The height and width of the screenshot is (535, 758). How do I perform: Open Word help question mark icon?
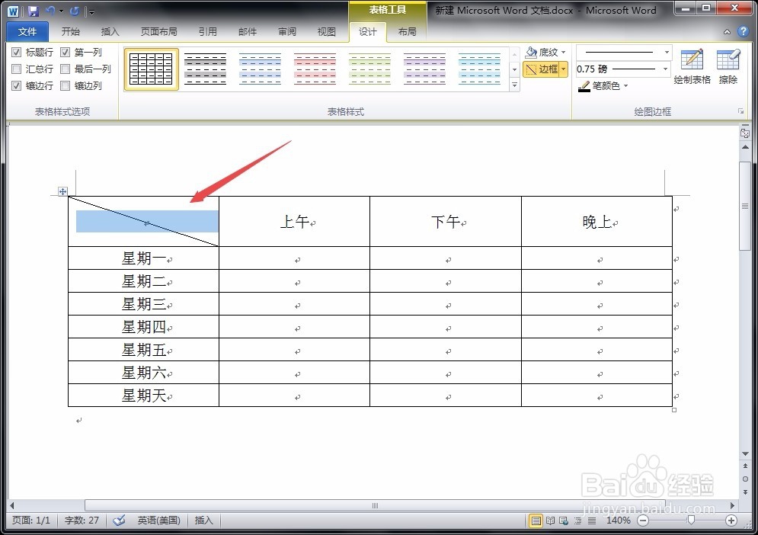tap(743, 31)
